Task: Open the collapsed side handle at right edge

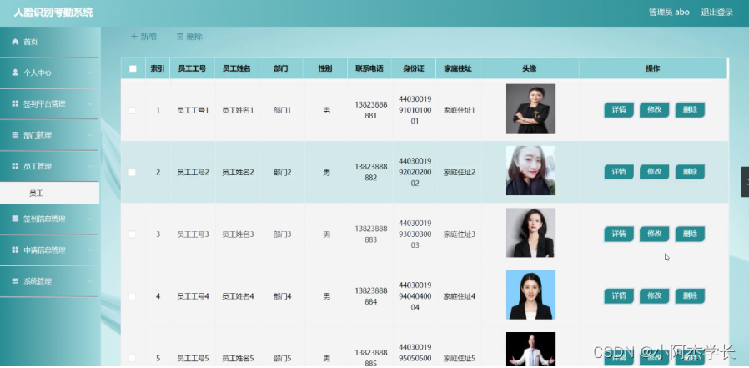Action: click(745, 182)
